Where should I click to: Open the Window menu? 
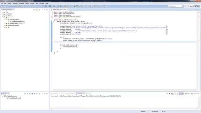(42, 3)
